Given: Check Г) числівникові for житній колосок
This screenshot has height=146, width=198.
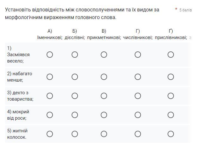Looking at the screenshot, I should tap(137, 134).
